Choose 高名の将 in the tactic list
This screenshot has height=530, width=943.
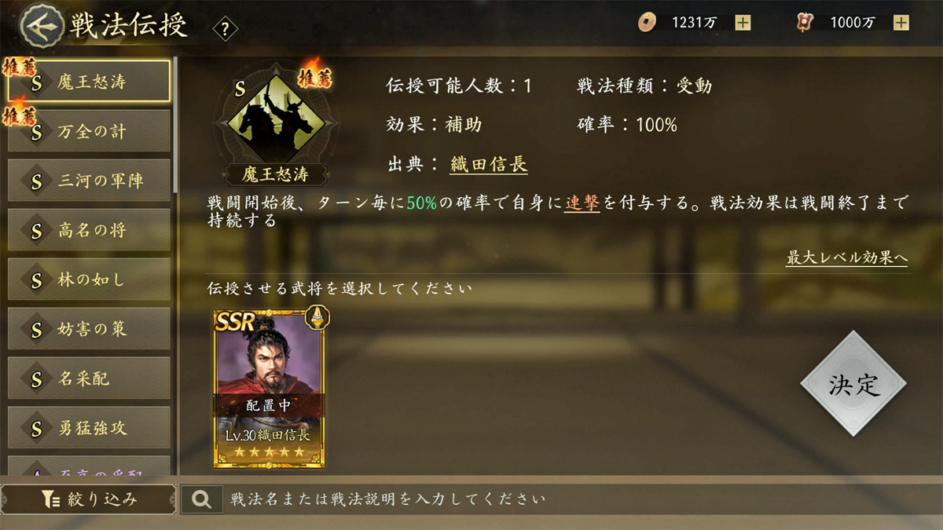coord(89,230)
